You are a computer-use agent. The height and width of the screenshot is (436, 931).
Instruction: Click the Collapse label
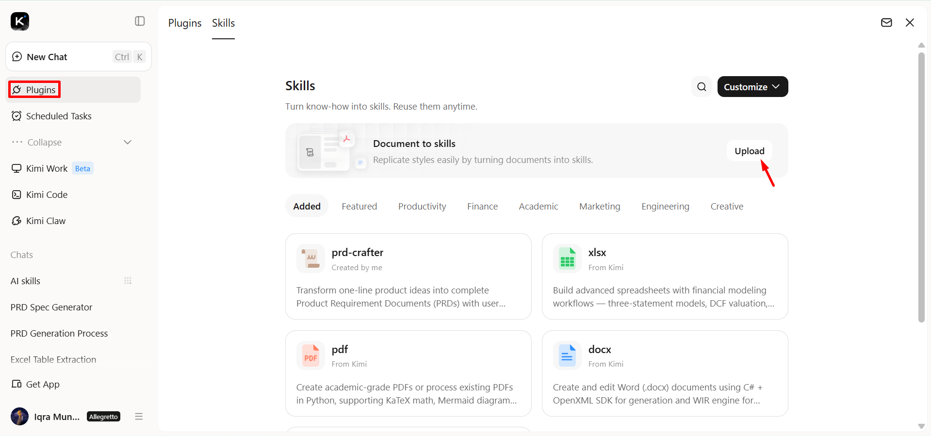point(45,142)
